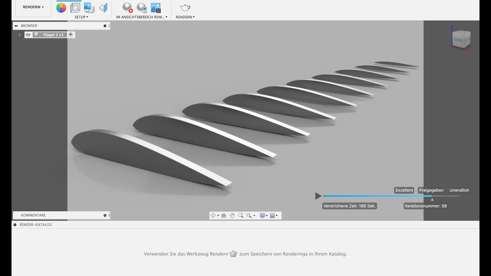Open grid settings dropdown arrow
This screenshot has width=491, height=276.
(x=277, y=215)
